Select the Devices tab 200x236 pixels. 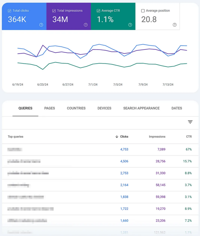click(104, 108)
